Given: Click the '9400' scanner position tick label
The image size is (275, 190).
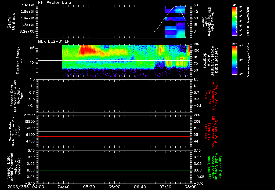Looking at the screenshot, I should [30, 135].
